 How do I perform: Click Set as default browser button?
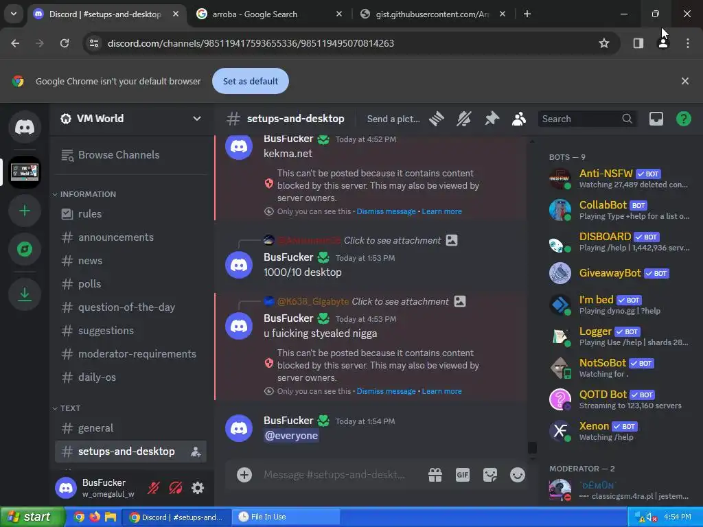(250, 81)
